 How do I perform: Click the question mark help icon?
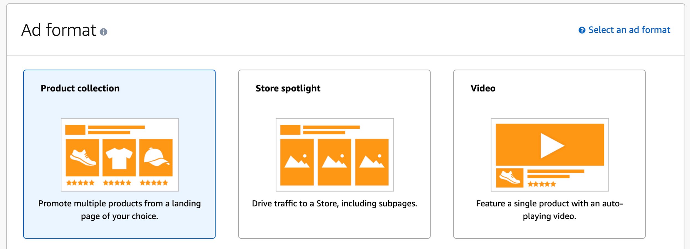coord(582,30)
